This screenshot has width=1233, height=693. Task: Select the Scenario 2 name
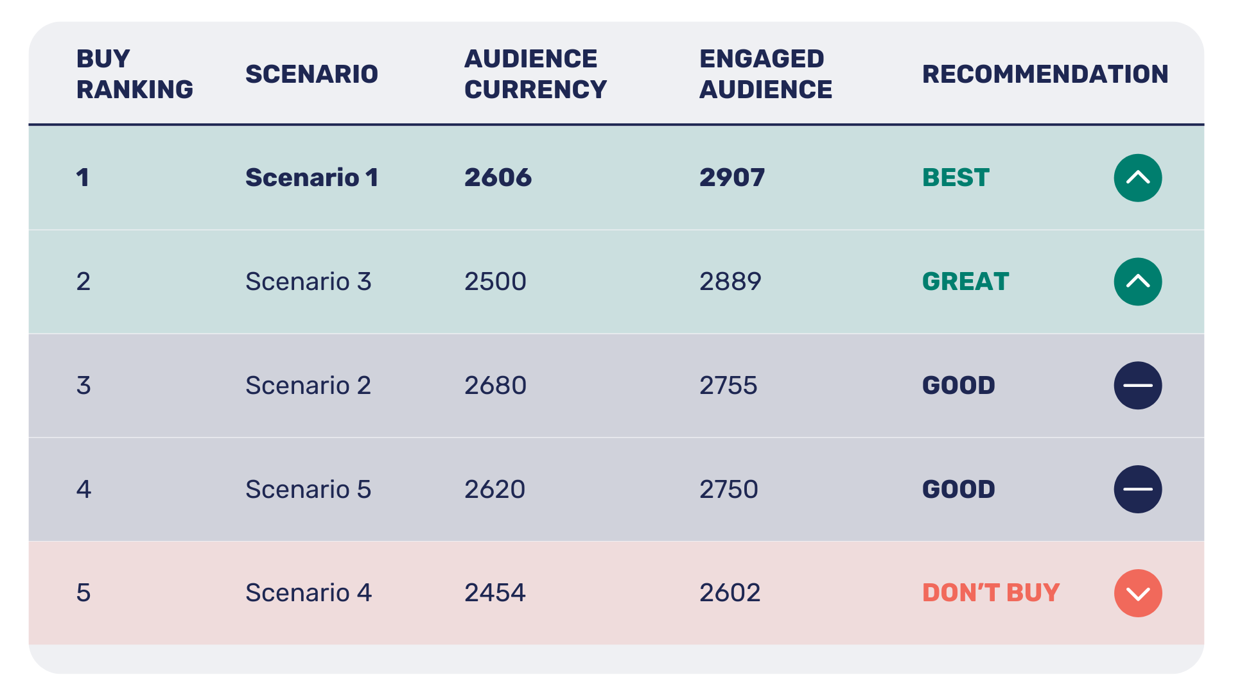[308, 386]
